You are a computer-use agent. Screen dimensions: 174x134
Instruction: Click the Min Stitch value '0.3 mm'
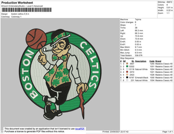138,50
